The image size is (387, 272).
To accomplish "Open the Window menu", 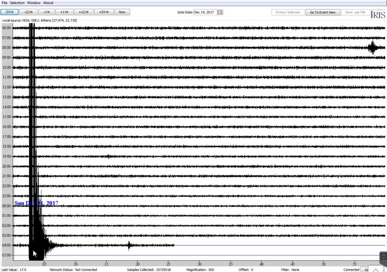I will pos(33,3).
